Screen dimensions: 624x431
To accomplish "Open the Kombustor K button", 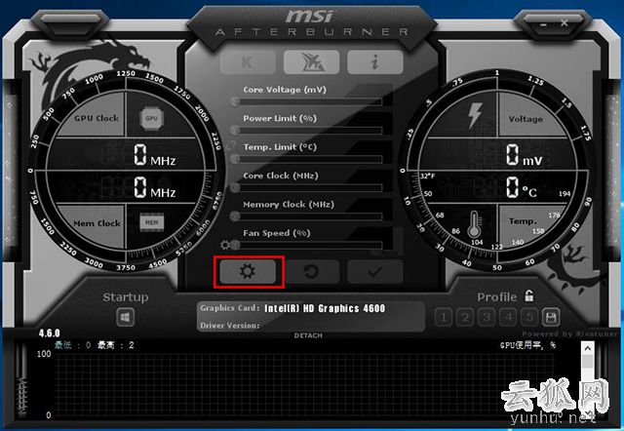I will pyautogui.click(x=247, y=62).
